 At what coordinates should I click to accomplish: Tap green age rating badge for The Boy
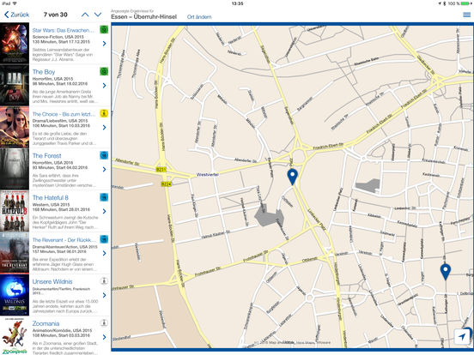click(104, 71)
